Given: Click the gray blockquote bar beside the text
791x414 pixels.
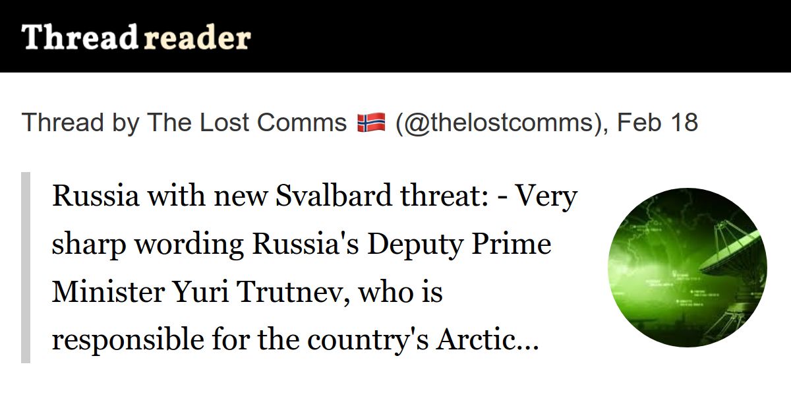Looking at the screenshot, I should [x=26, y=267].
